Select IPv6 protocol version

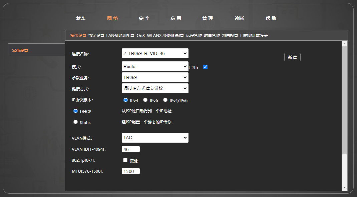click(x=145, y=99)
